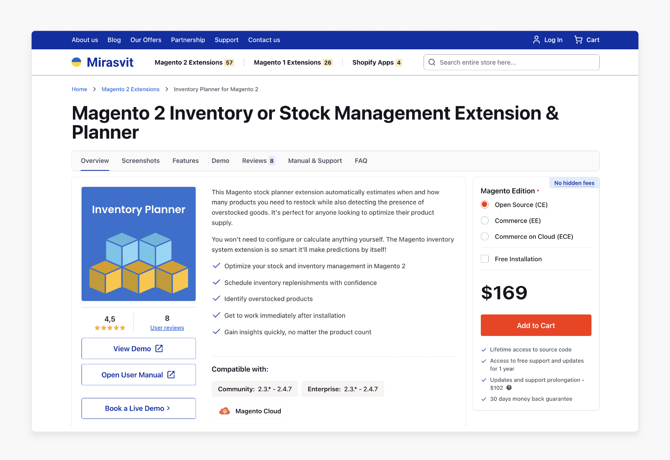This screenshot has width=670, height=460.
Task: Open Magento 1 Extensions menu
Action: 293,62
